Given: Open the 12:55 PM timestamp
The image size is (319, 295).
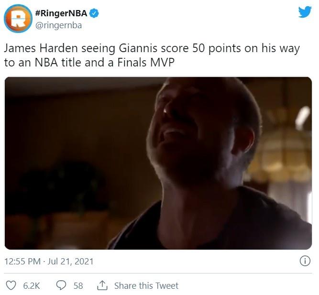Looking at the screenshot, I should (x=22, y=262).
